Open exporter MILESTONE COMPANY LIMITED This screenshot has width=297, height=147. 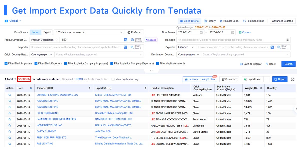(x=113, y=95)
